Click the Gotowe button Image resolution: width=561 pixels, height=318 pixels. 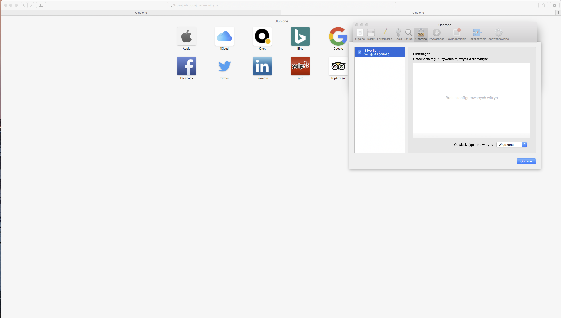coord(526,161)
